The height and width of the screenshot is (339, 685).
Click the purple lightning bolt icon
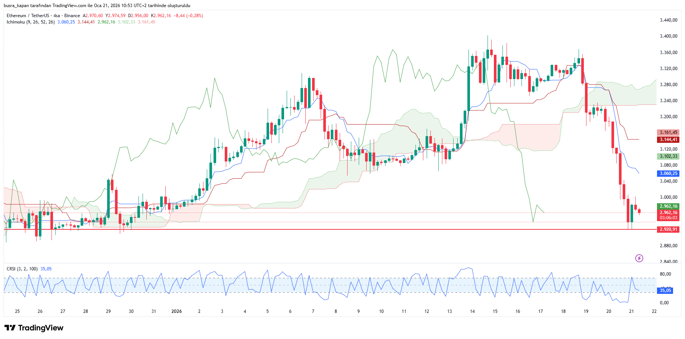coord(639,258)
